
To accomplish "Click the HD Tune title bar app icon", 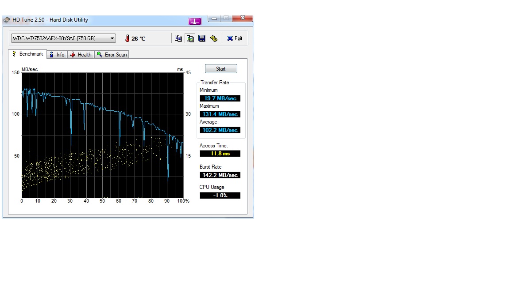I will click(x=7, y=20).
